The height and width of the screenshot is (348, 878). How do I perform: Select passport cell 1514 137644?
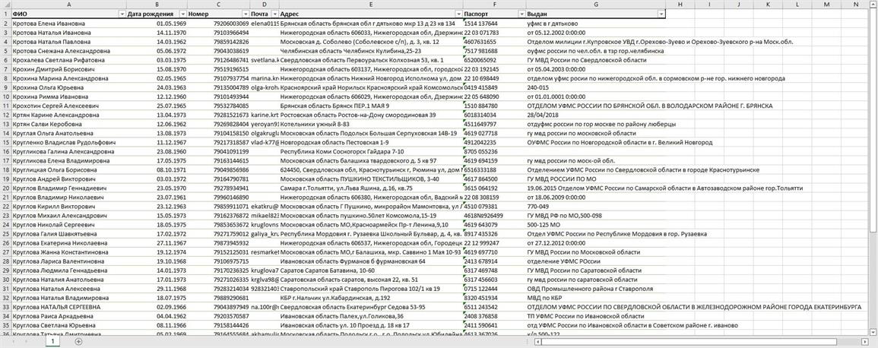(x=494, y=24)
